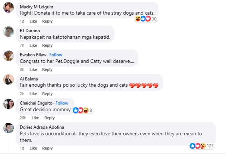The image size is (226, 154).
Task: Open reactions on Dories Adrada's comment
Action: [x=202, y=146]
